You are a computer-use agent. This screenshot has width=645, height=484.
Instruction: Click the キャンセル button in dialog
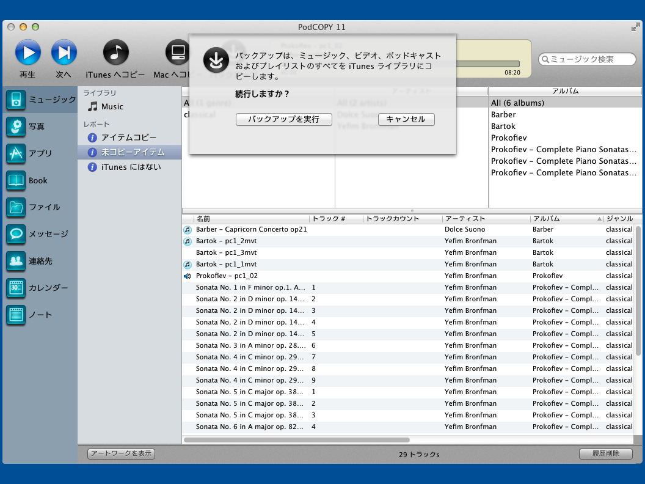click(x=406, y=119)
